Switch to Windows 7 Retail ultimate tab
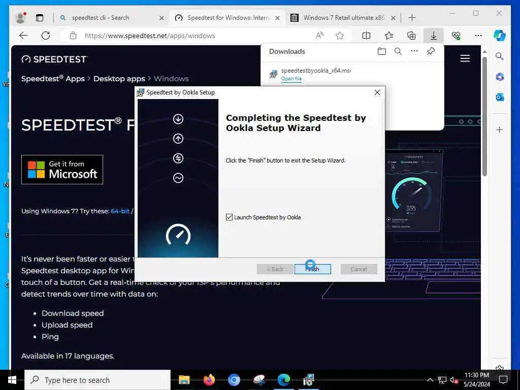 pos(343,18)
